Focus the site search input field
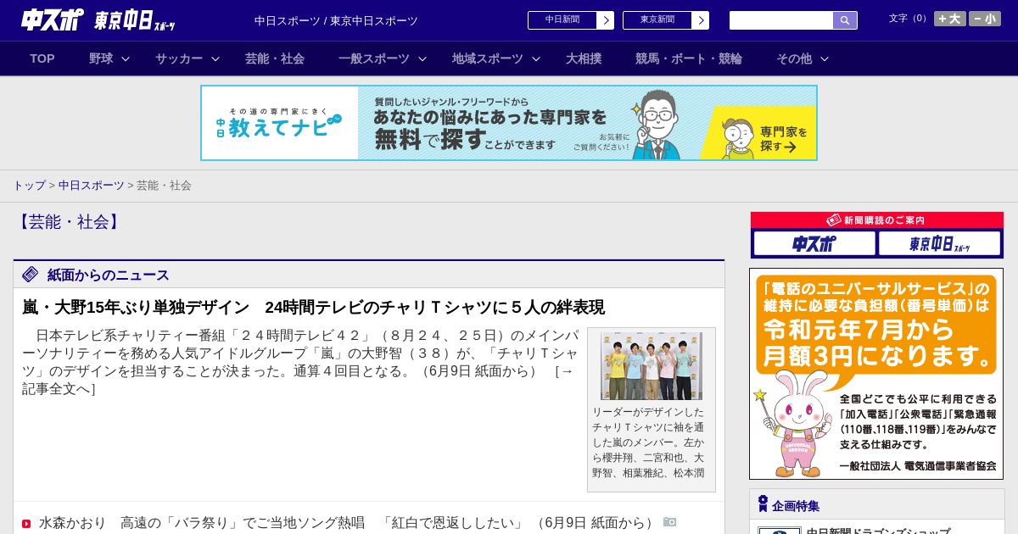Image resolution: width=1018 pixels, height=534 pixels. pyautogui.click(x=781, y=20)
